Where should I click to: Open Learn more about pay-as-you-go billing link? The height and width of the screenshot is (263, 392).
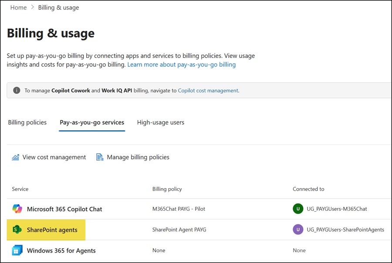182,64
